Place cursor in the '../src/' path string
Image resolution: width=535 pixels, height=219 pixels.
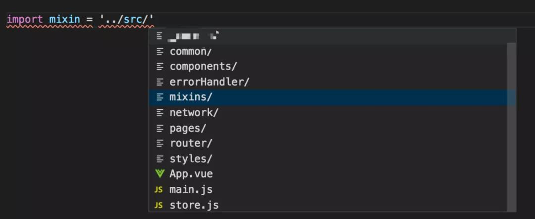pyautogui.click(x=127, y=19)
